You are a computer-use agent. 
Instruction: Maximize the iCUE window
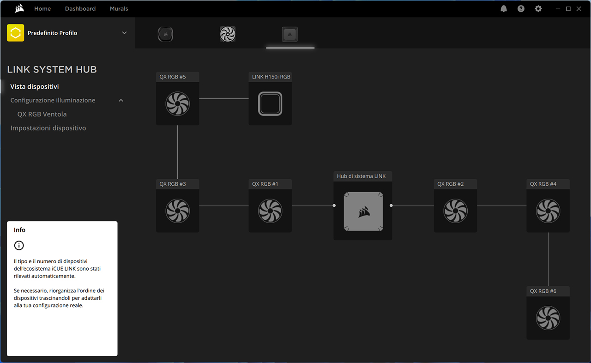568,9
